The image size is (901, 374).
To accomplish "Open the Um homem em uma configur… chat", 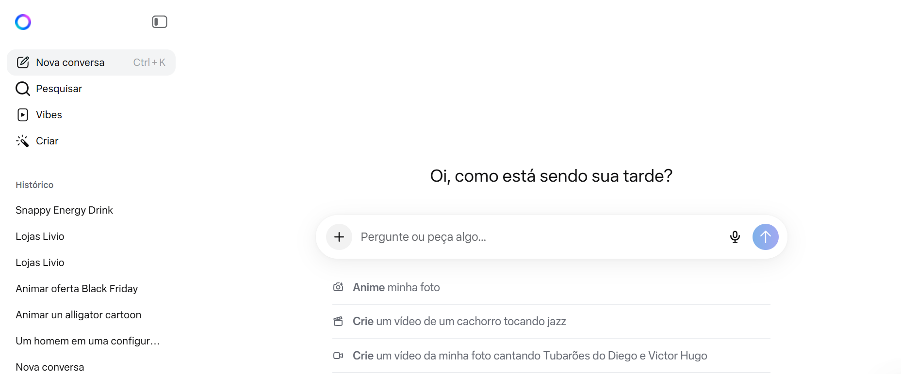I will pos(87,341).
